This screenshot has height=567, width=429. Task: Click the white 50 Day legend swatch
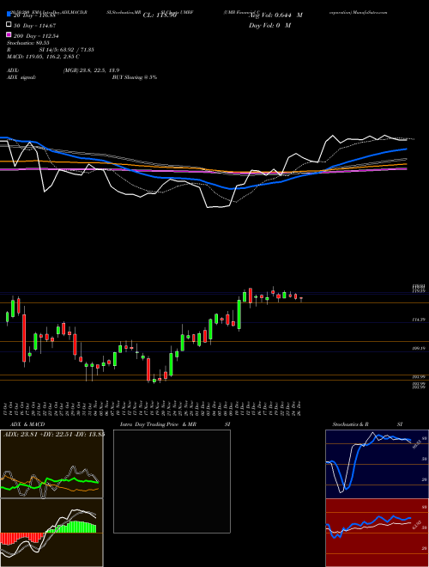click(x=9, y=25)
